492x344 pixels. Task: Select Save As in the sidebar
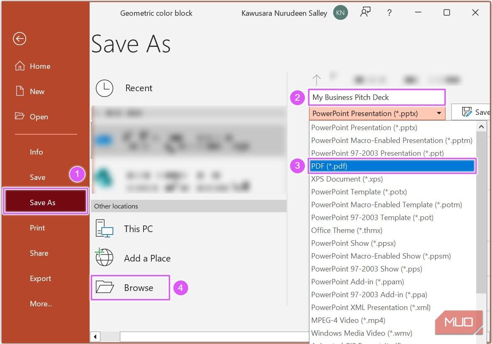pos(46,203)
